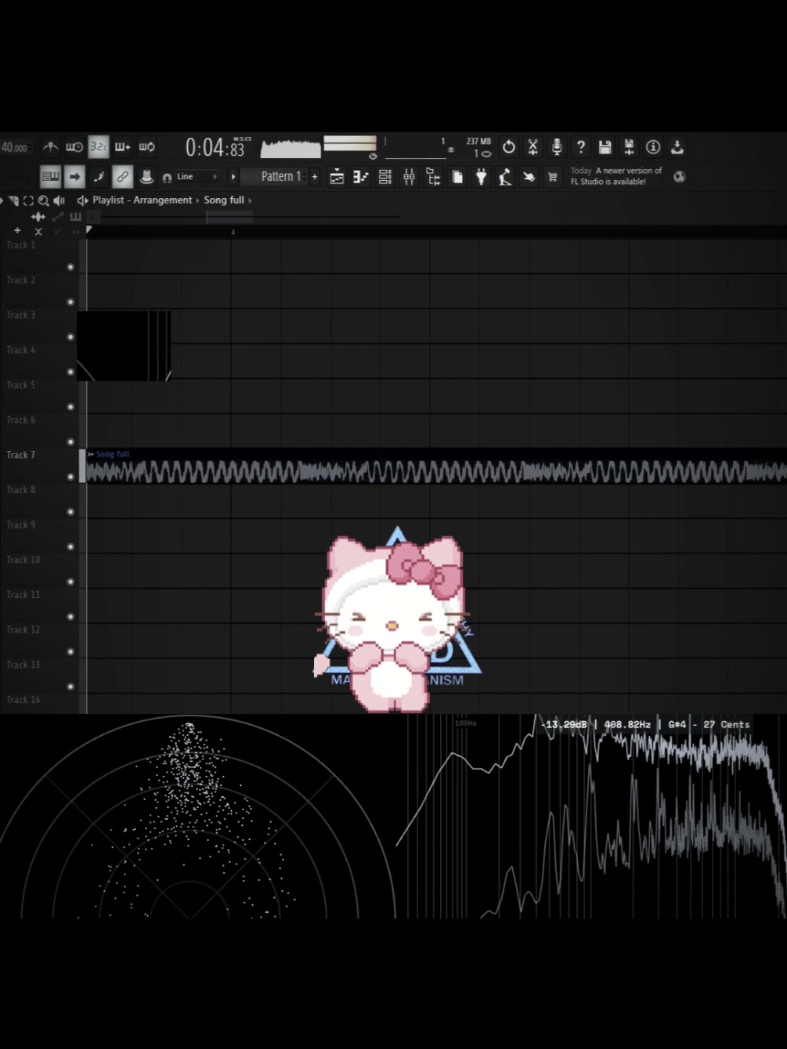The image size is (787, 1049).
Task: Add new pattern with plus button
Action: tap(315, 177)
